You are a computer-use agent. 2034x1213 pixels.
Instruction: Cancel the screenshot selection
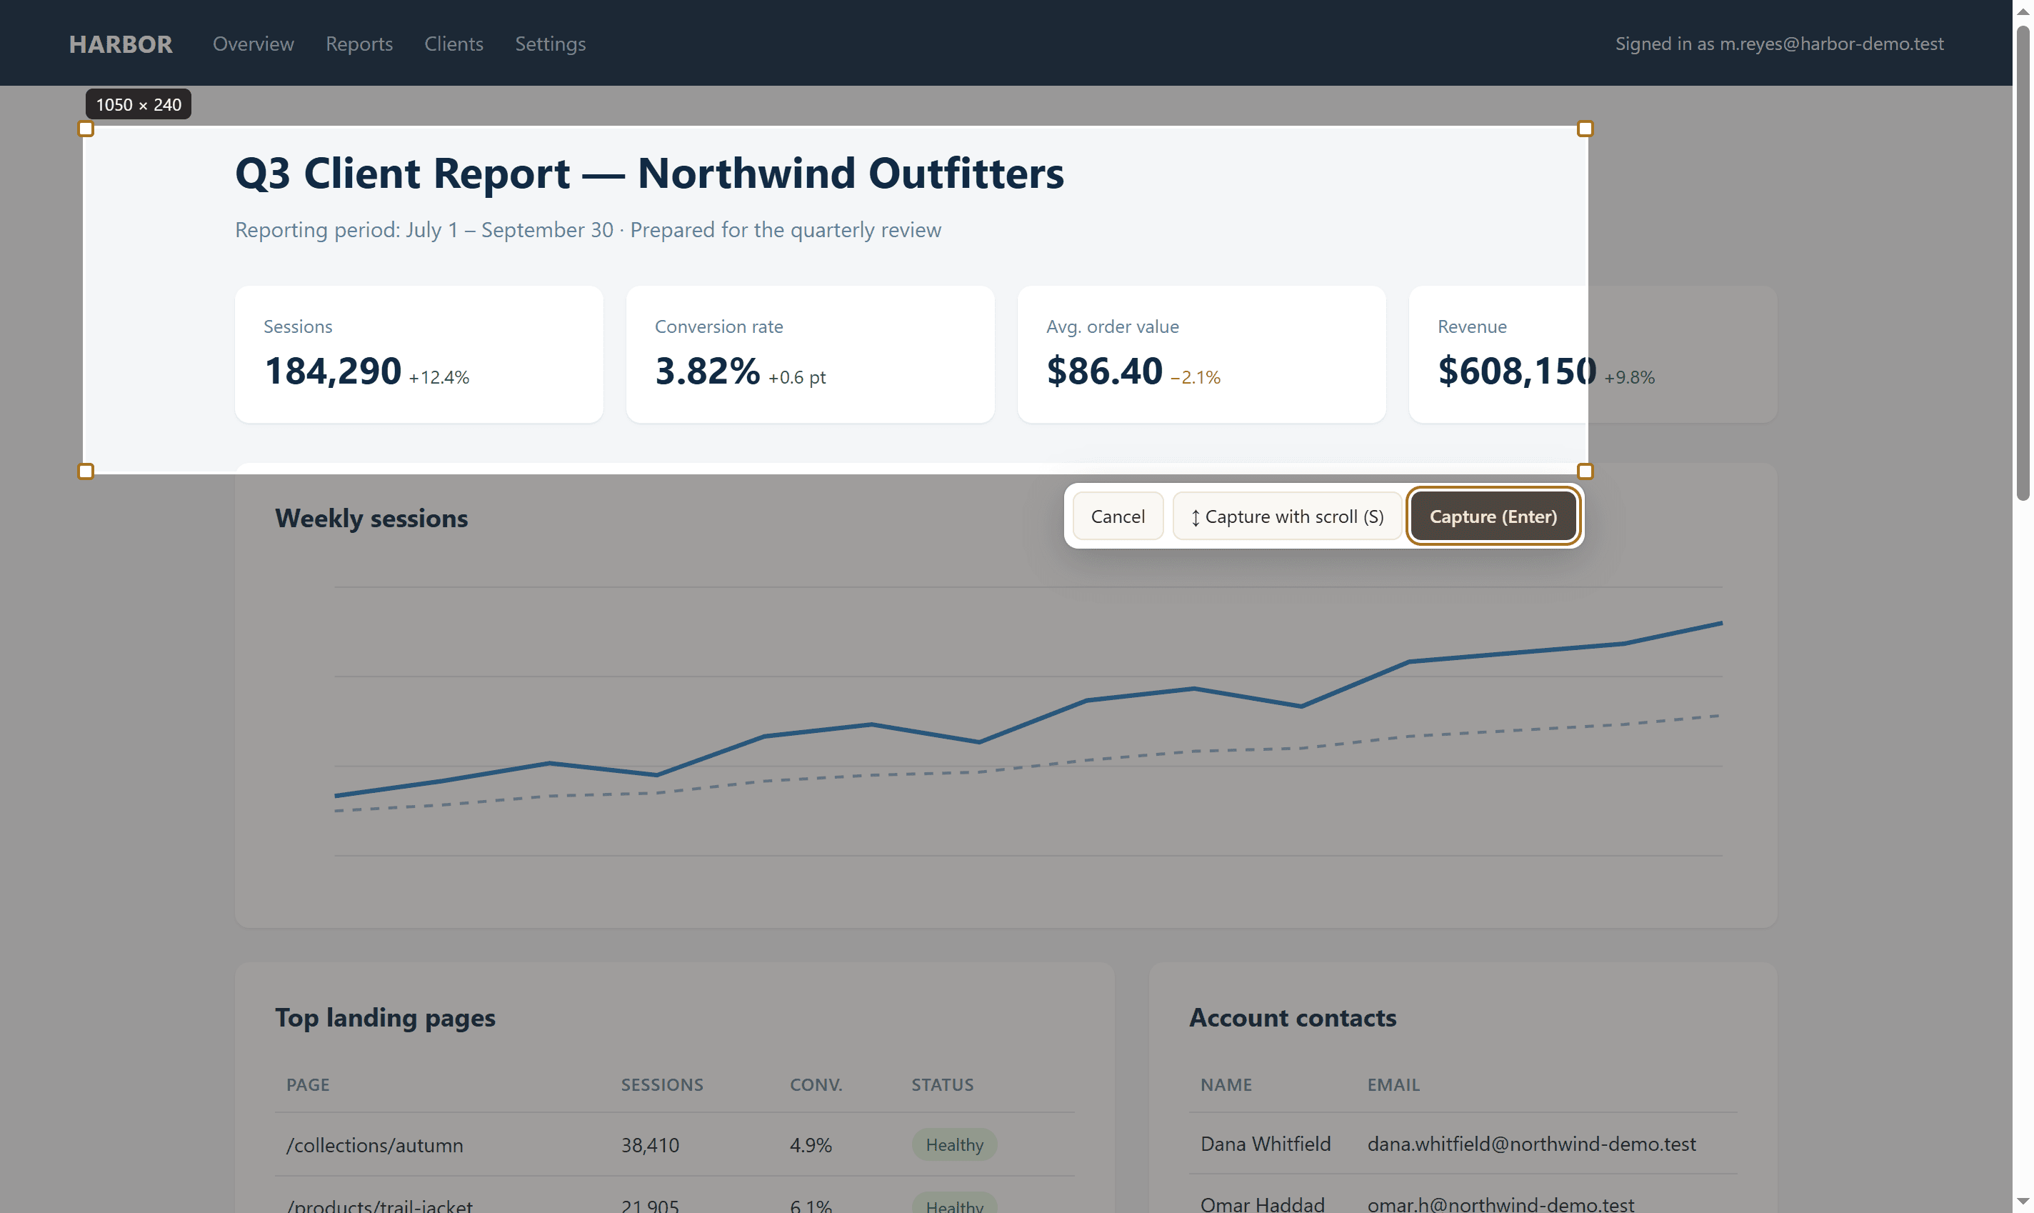tap(1117, 516)
